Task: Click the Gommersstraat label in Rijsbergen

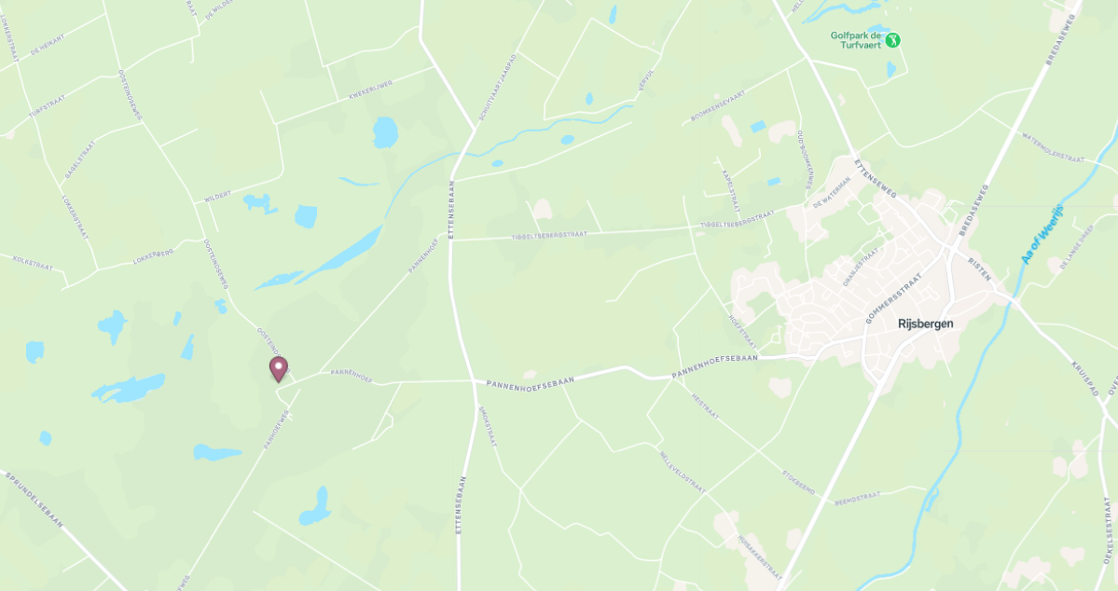Action: click(x=893, y=298)
